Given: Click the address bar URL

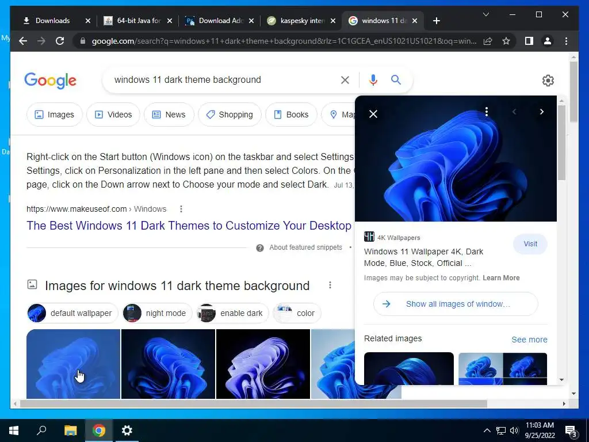Looking at the screenshot, I should pyautogui.click(x=284, y=41).
